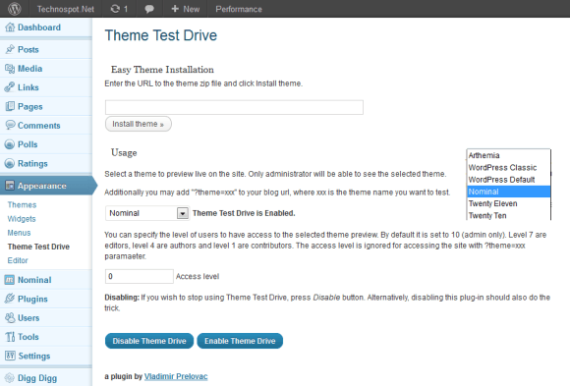
Task: Click the theme zip URL input field
Action: pyautogui.click(x=234, y=107)
